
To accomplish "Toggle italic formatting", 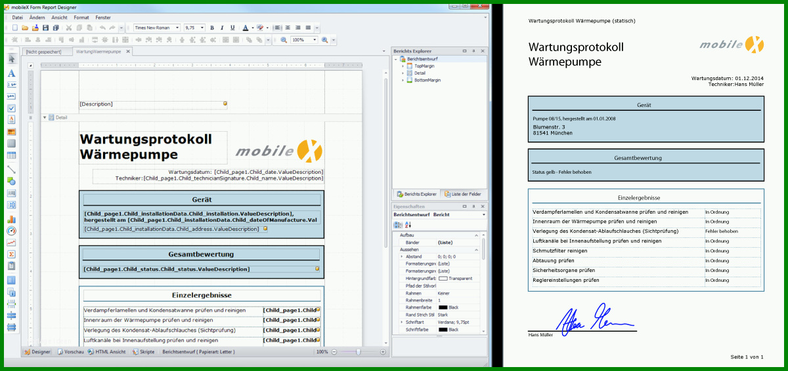I will [x=223, y=28].
